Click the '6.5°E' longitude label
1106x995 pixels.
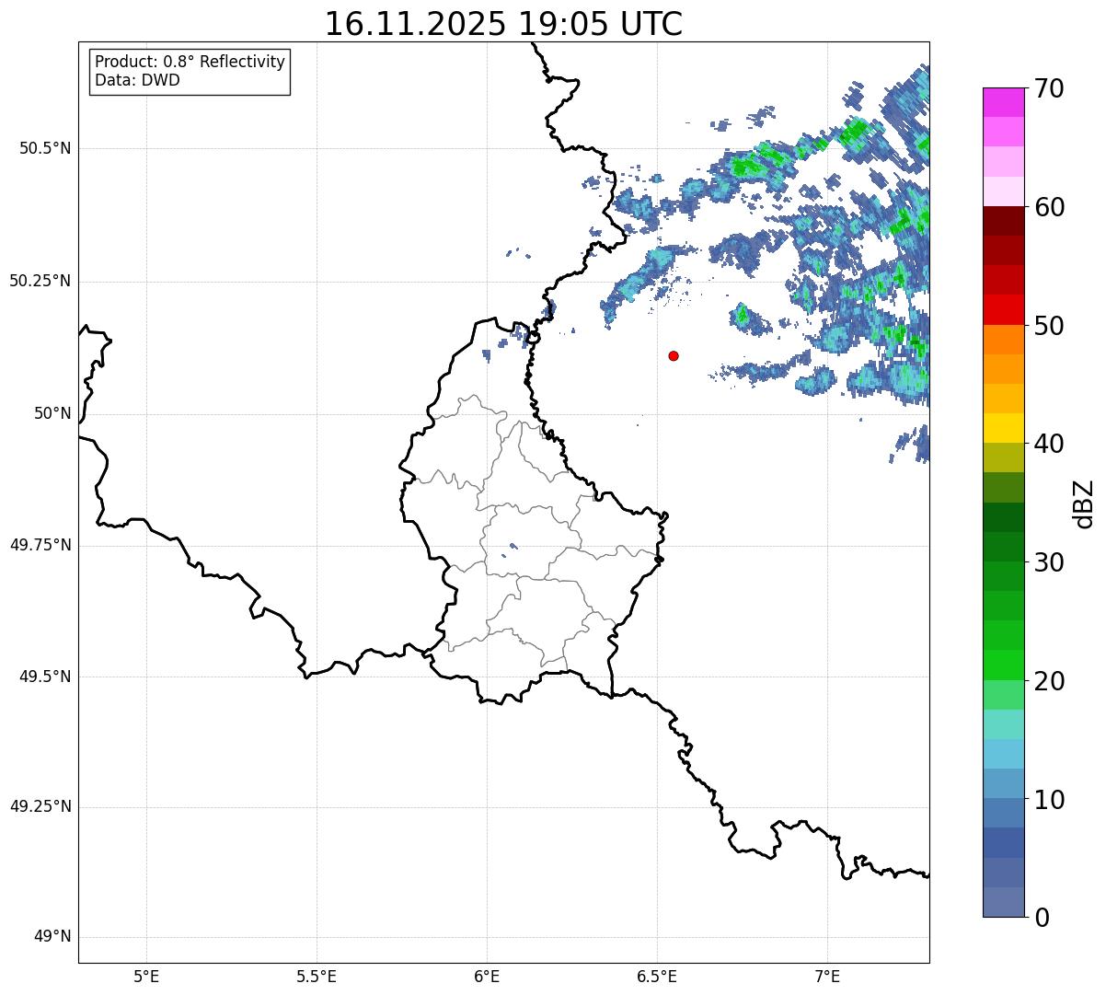tap(657, 976)
